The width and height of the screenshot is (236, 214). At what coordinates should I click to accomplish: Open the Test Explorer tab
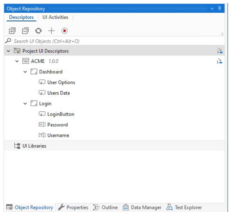click(x=184, y=207)
